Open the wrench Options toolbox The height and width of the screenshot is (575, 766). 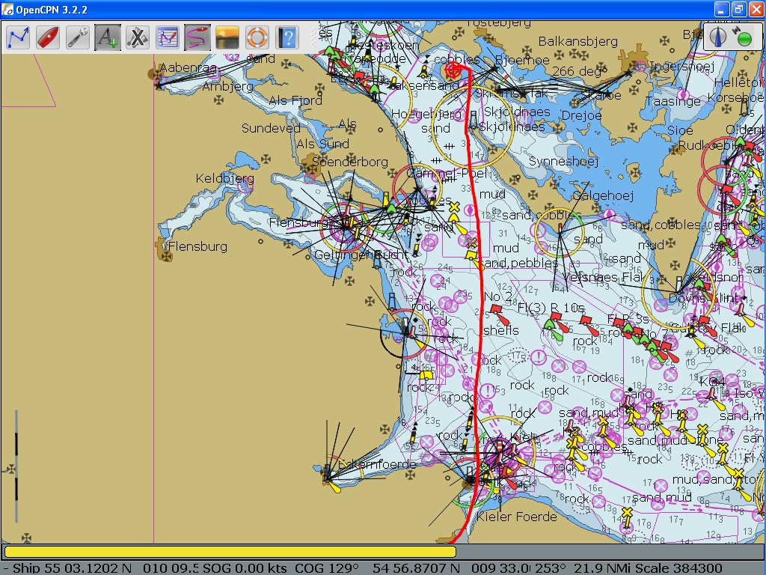pos(78,37)
